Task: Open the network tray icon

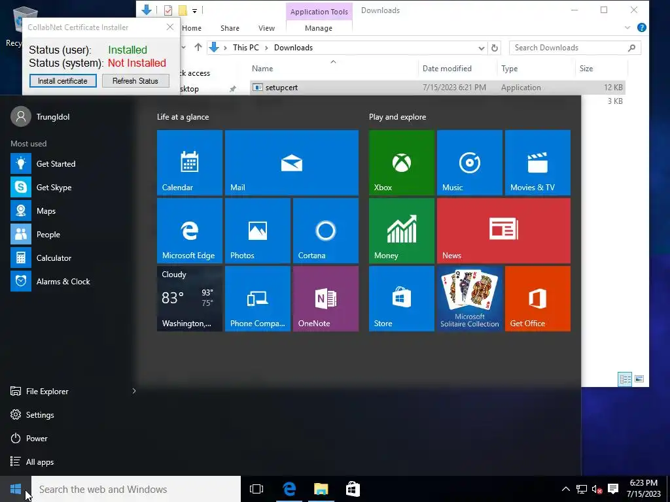Action: 581,489
